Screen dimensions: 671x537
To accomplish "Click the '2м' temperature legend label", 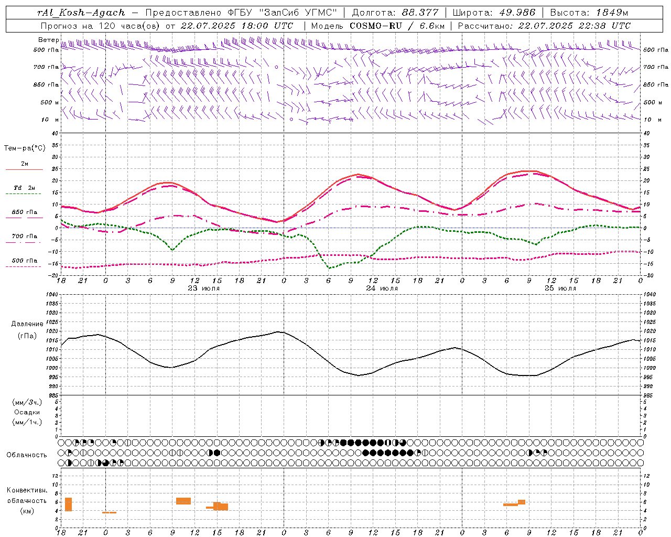I will pos(25,164).
